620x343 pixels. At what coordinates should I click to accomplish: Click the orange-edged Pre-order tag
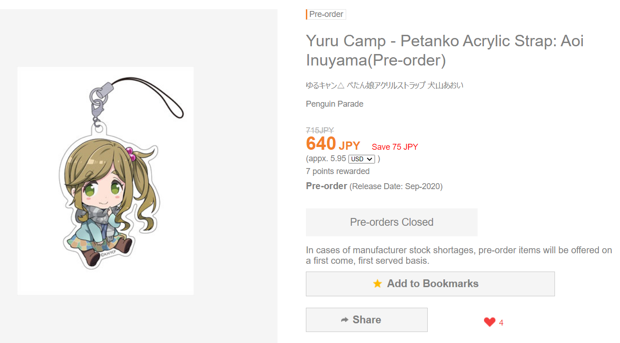pos(326,14)
